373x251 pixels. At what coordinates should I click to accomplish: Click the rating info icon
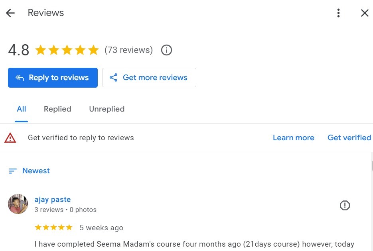pos(166,50)
